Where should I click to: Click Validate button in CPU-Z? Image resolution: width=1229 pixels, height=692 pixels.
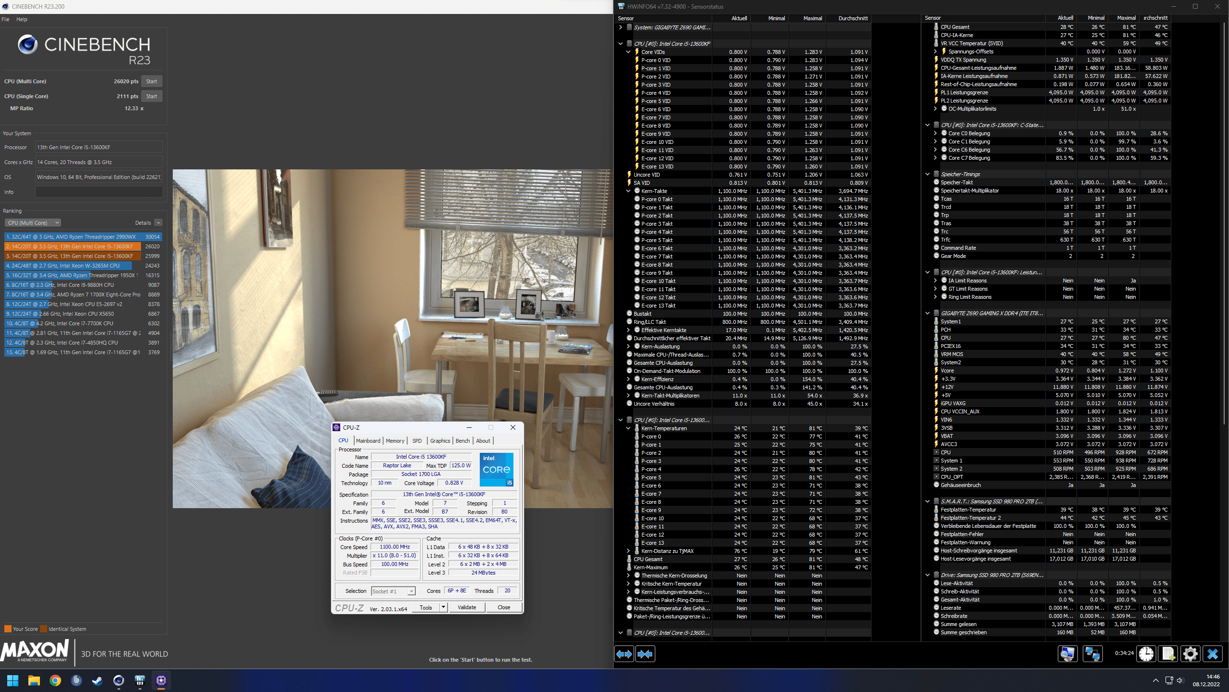466,607
